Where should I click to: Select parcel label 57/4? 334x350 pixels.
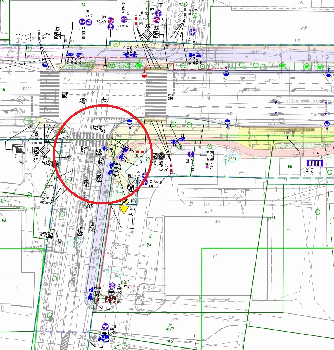click(x=271, y=218)
